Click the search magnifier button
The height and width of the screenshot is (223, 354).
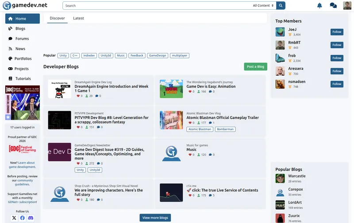click(x=281, y=5)
